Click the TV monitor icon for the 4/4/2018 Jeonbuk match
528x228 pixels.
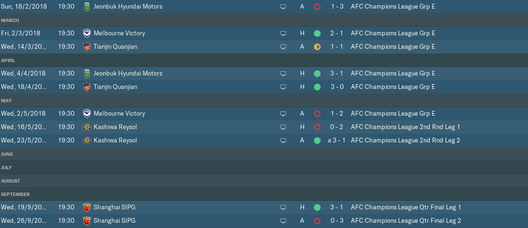(x=283, y=74)
